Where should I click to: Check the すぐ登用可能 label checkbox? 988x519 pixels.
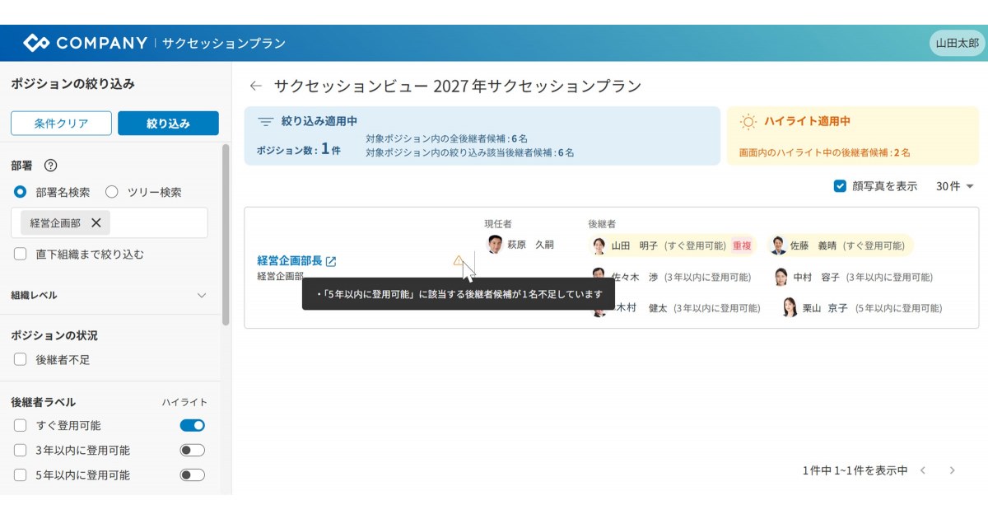tap(21, 426)
